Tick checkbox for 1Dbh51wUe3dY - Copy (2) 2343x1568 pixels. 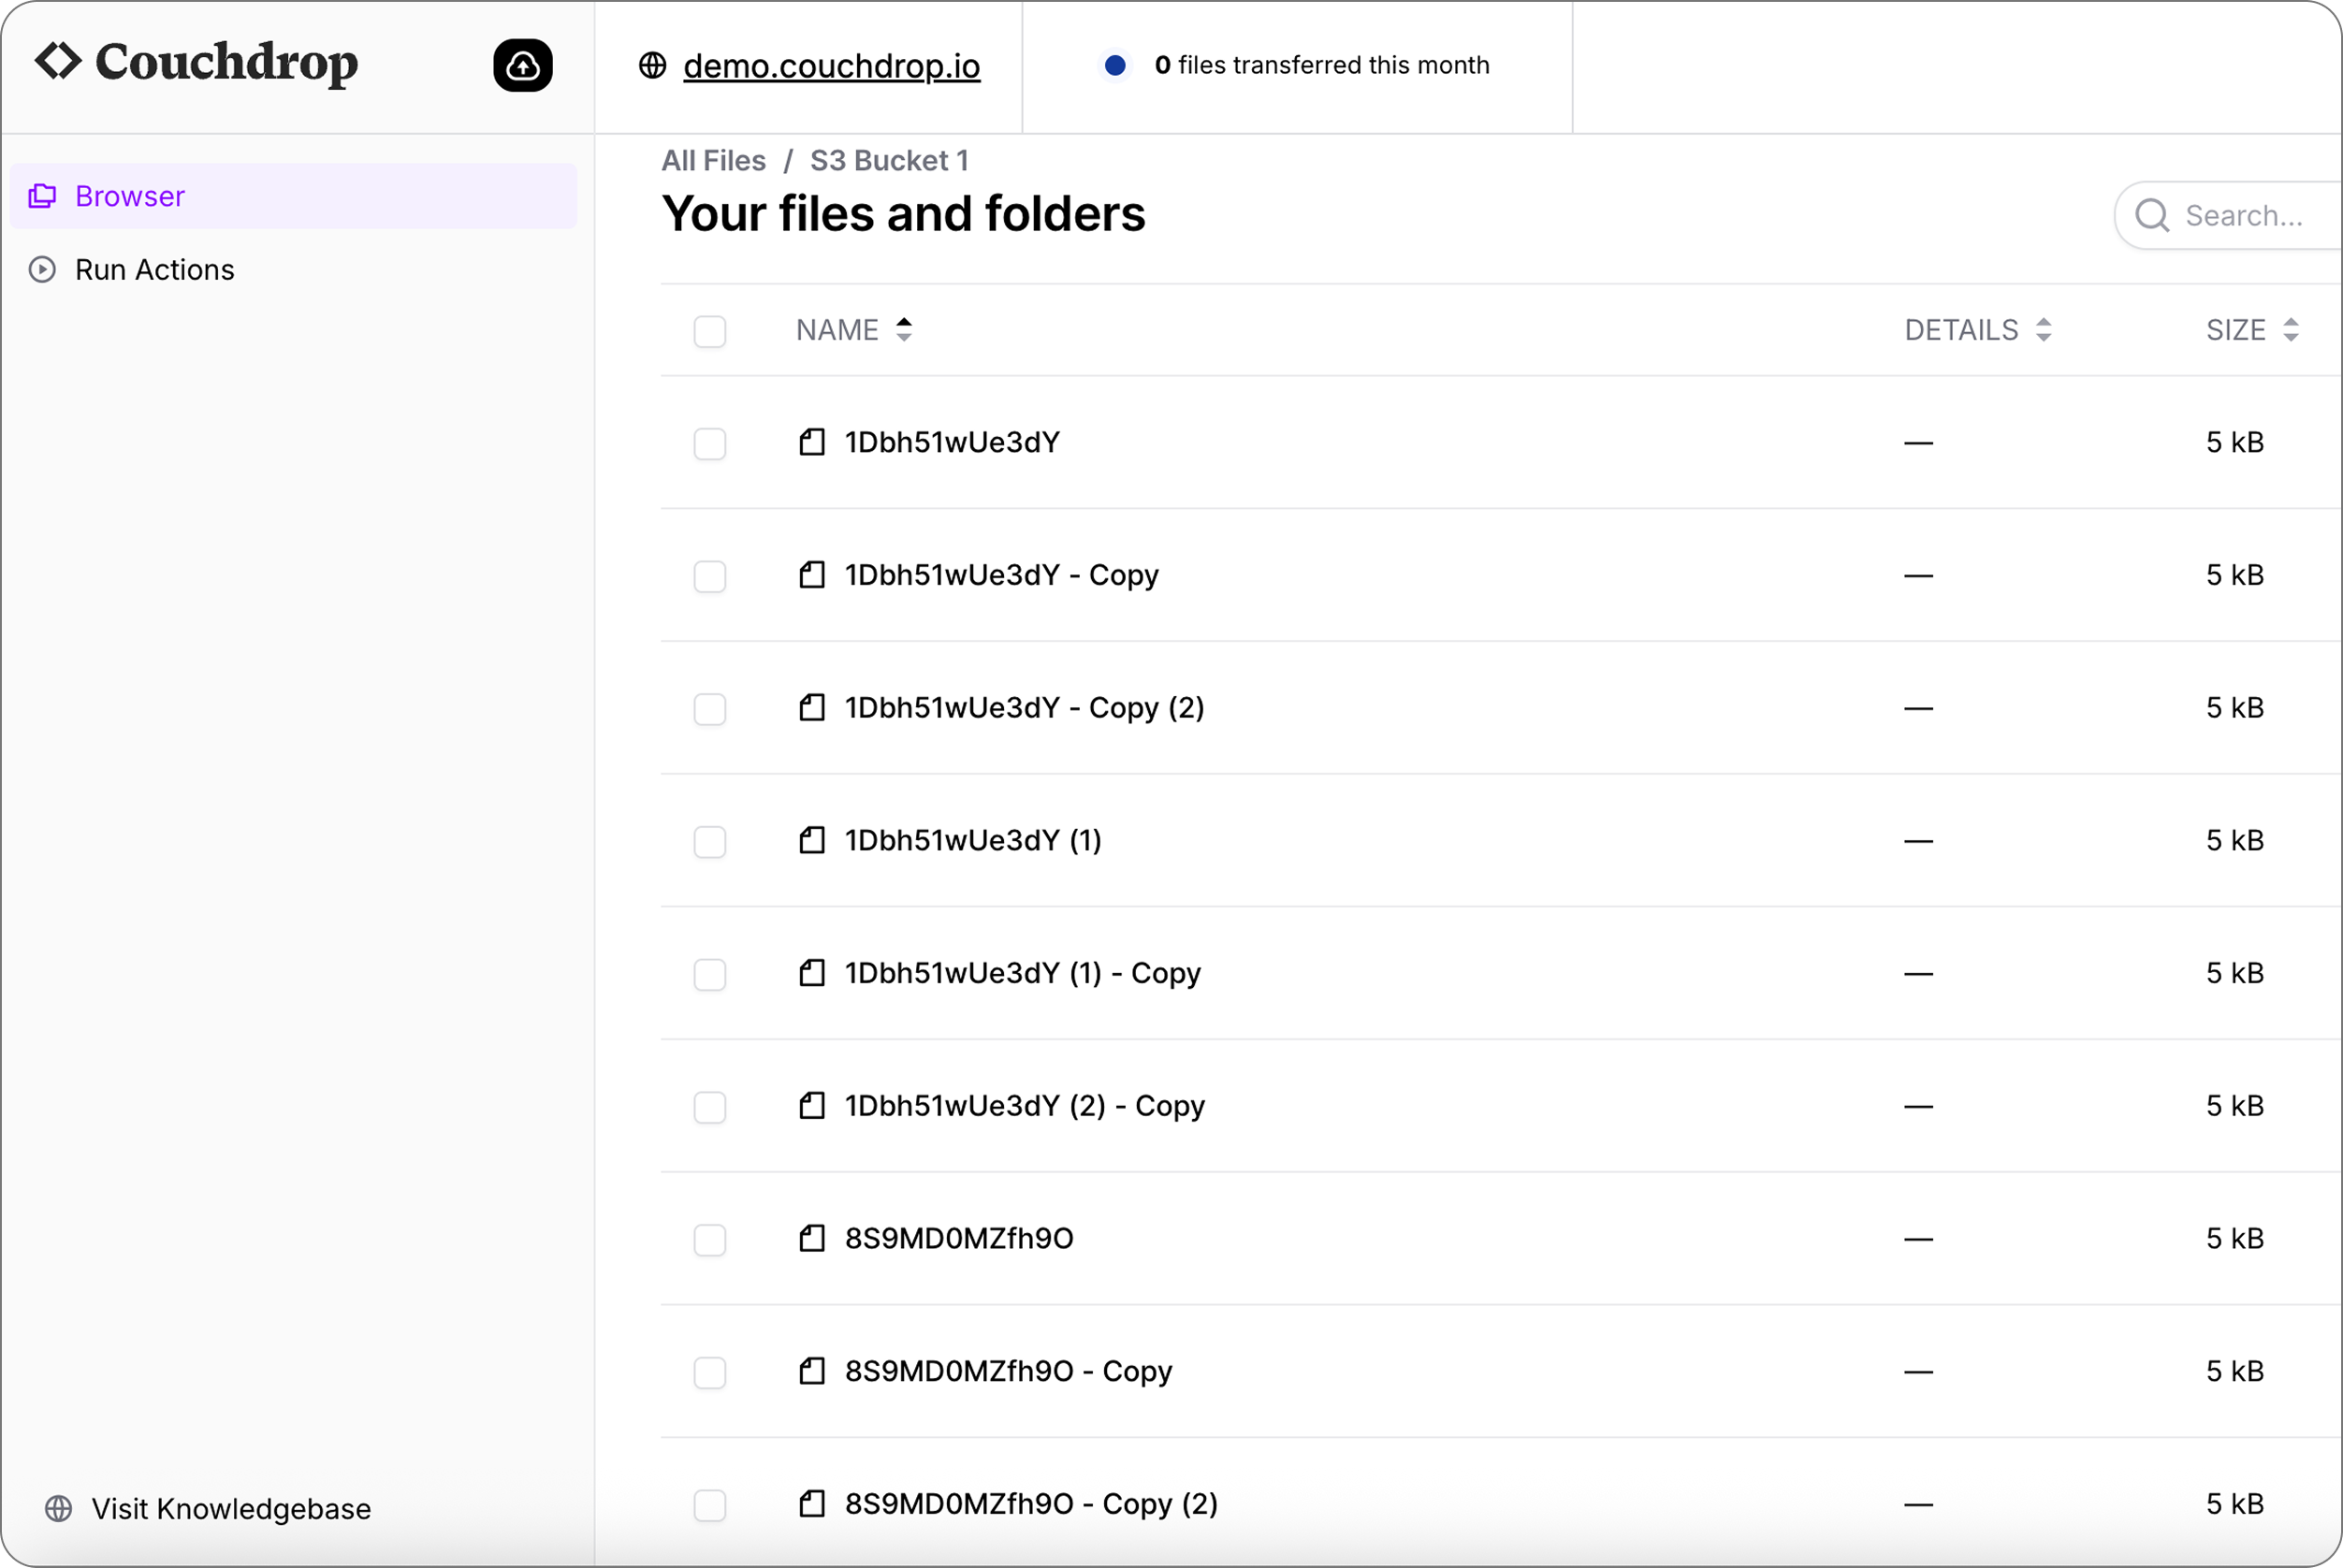pos(710,709)
